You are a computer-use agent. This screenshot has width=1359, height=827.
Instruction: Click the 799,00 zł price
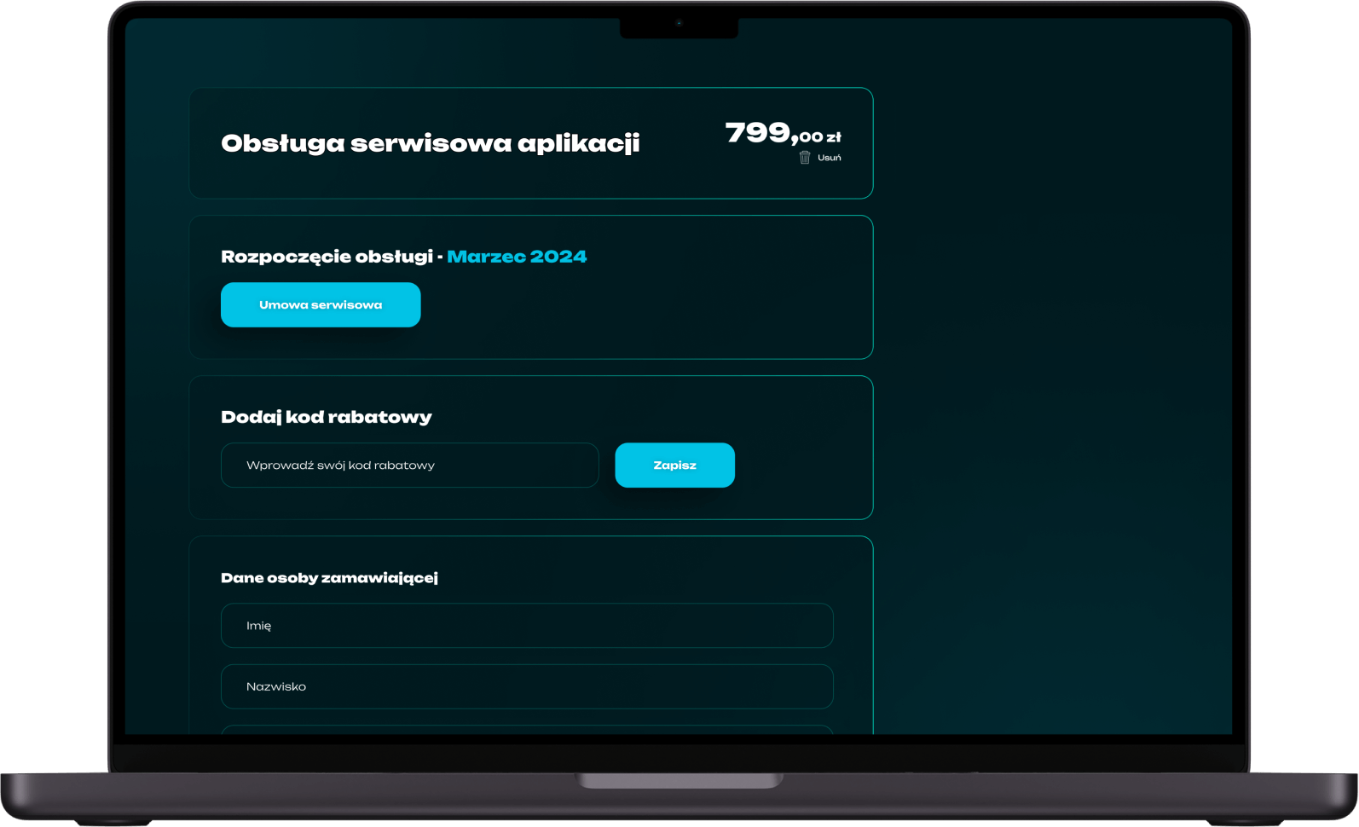784,133
